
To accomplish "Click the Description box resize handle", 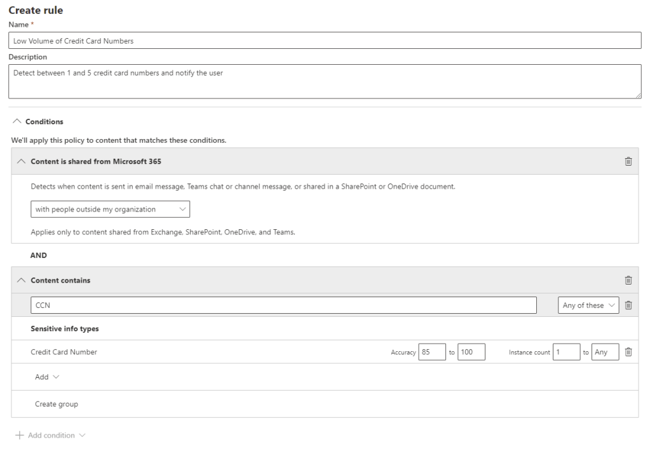I will pyautogui.click(x=638, y=95).
